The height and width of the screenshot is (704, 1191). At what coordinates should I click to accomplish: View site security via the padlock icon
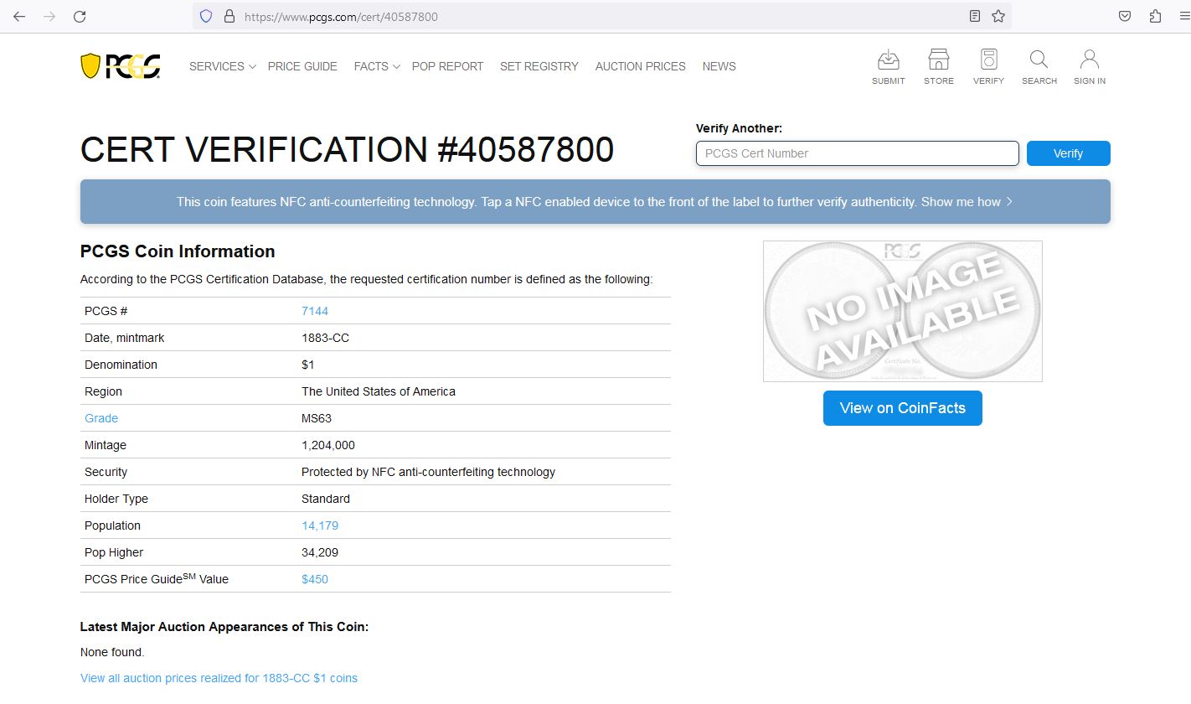coord(229,16)
